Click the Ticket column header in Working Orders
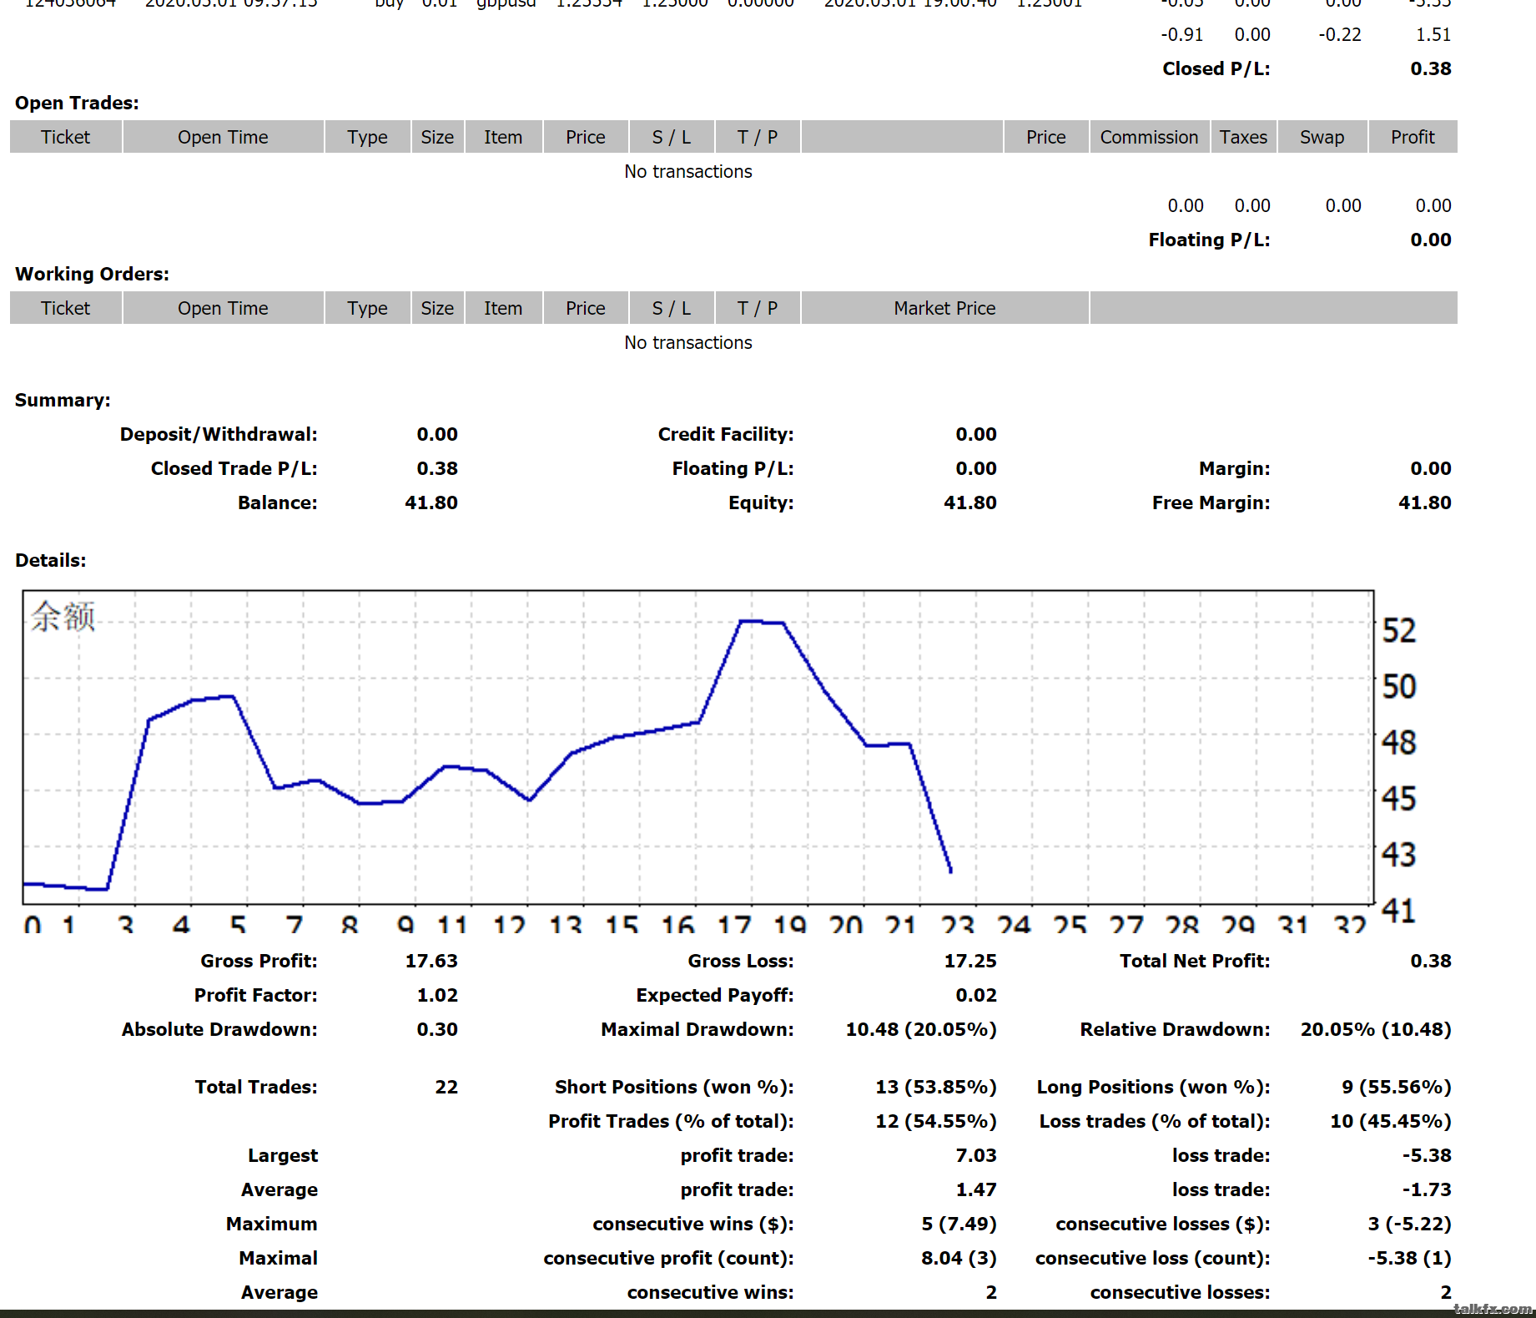 pyautogui.click(x=65, y=308)
